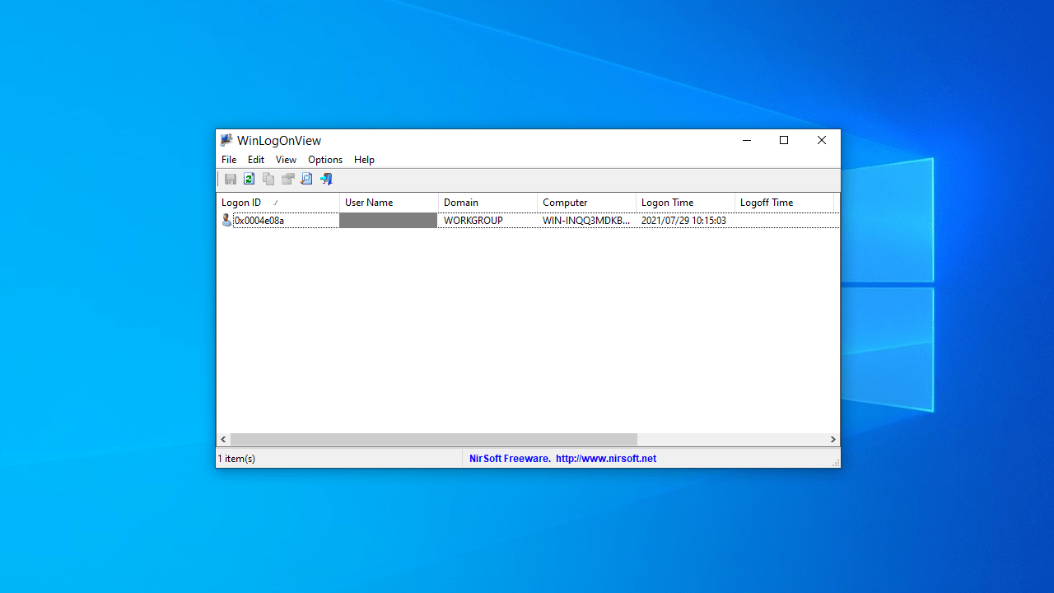Open the View menu

point(286,160)
